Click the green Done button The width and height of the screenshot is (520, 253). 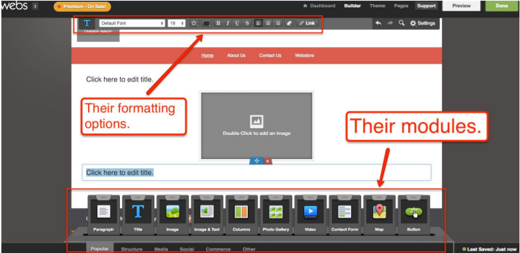[x=501, y=6]
